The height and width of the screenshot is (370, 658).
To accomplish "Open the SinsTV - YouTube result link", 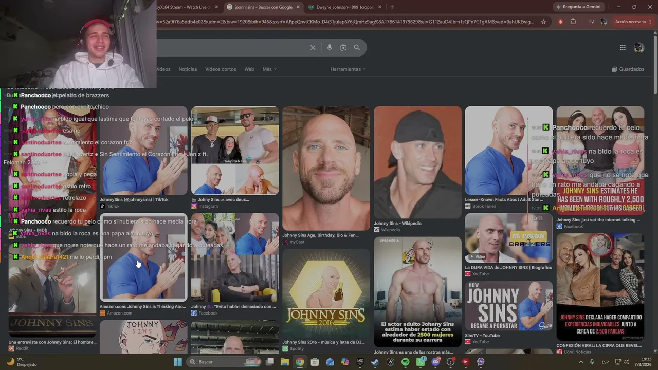I will [482, 336].
